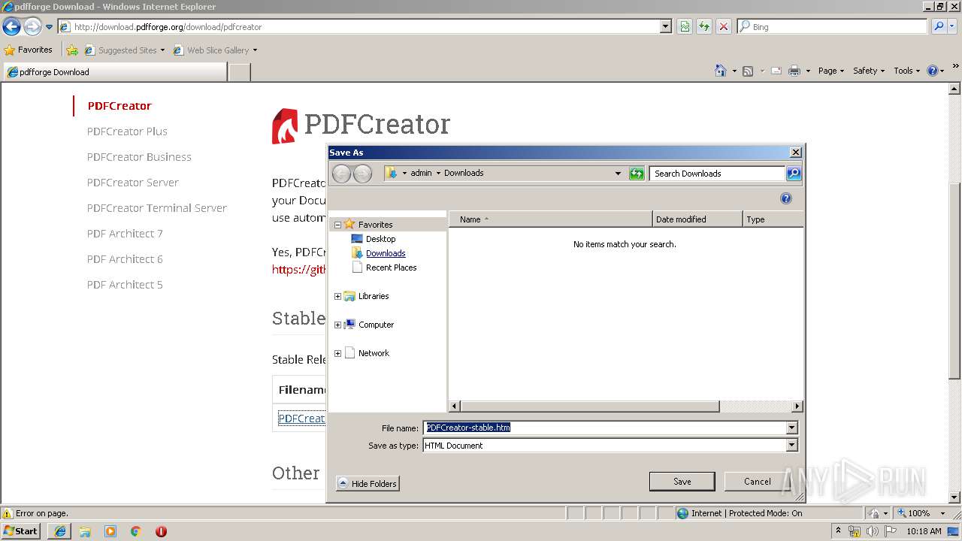962x541 pixels.
Task: Click the Type column header
Action: point(773,219)
